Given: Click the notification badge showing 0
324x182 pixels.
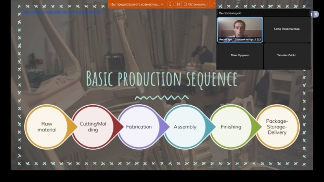Looking at the screenshot, I should (x=316, y=14).
